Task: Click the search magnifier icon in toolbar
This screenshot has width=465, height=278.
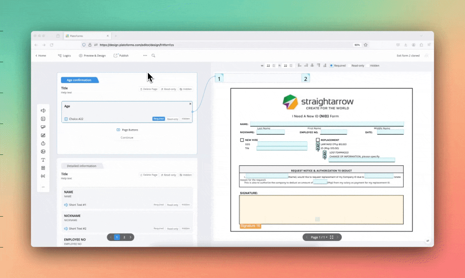Action: [x=153, y=56]
